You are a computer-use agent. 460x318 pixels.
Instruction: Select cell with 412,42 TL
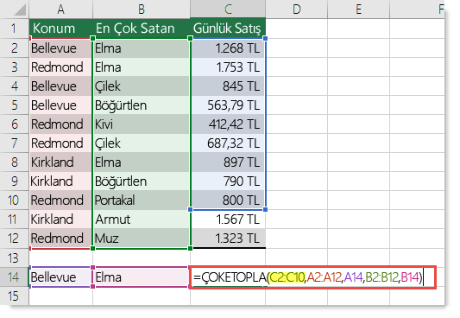(x=228, y=124)
